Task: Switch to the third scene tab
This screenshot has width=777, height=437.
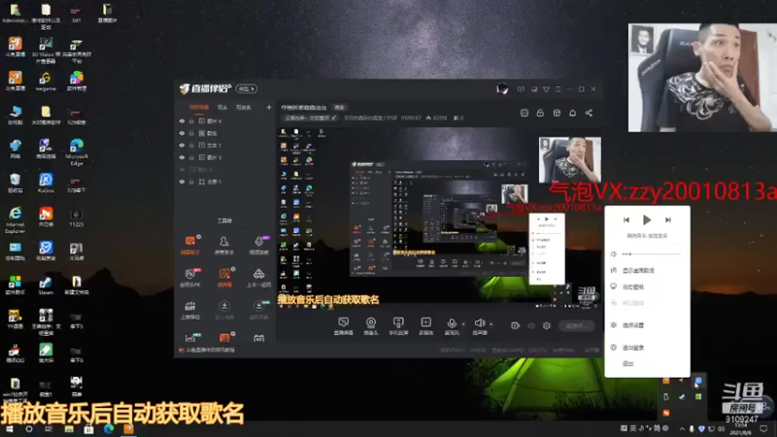Action: pyautogui.click(x=244, y=107)
